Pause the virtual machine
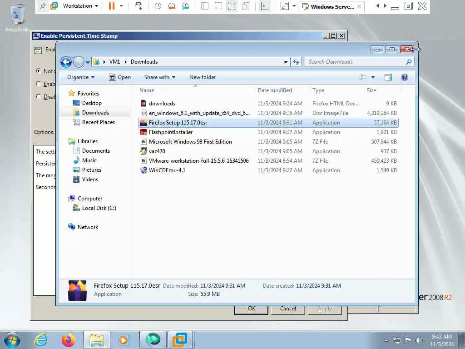 112,6
